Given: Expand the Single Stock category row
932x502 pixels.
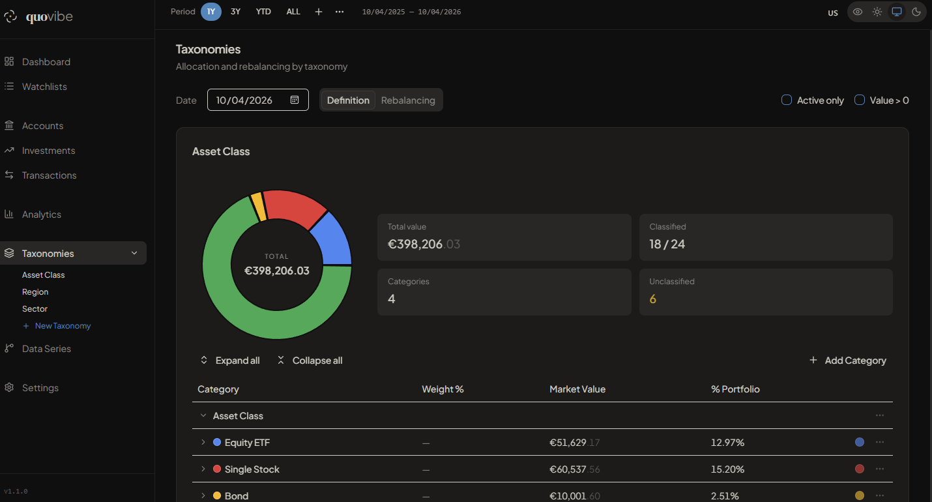Looking at the screenshot, I should 203,469.
